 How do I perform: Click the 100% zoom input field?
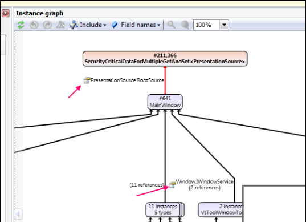[x=206, y=25]
